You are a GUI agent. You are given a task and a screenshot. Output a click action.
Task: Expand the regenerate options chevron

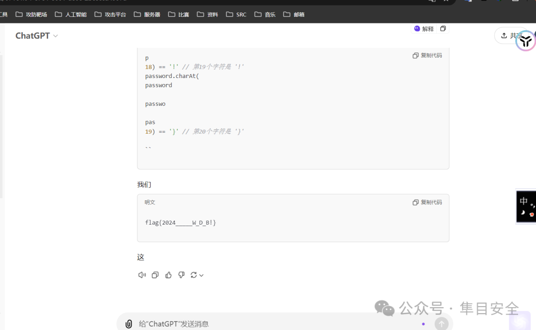click(201, 275)
